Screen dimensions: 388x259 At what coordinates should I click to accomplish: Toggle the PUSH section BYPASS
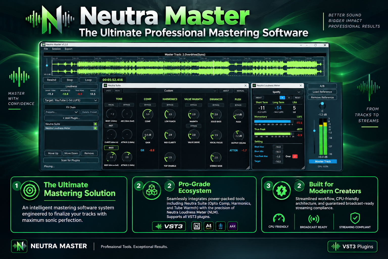click(238, 105)
